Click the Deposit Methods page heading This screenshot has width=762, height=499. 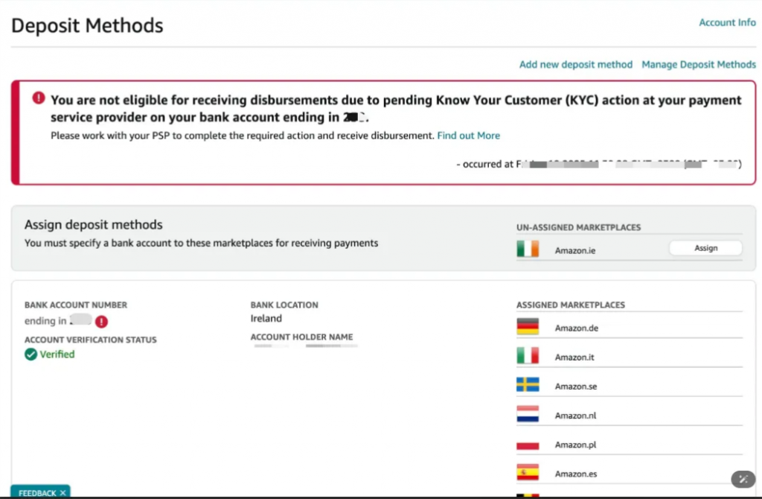(x=87, y=25)
